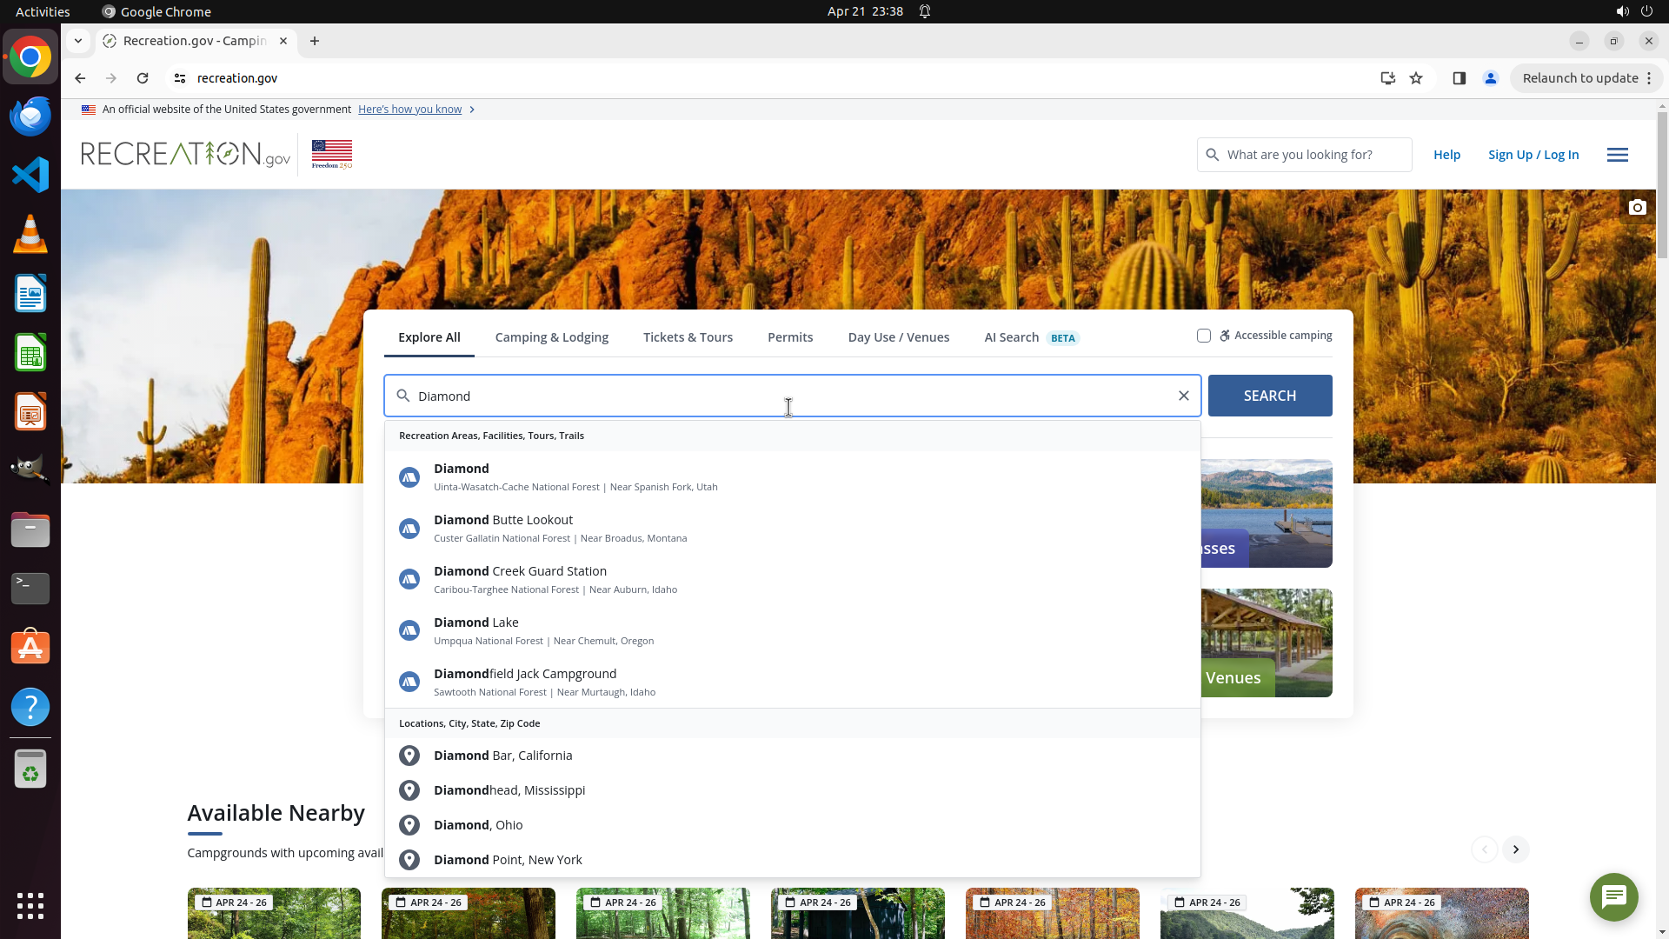Open the hamburger navigation menu
Viewport: 1669px width, 939px height.
click(x=1617, y=155)
